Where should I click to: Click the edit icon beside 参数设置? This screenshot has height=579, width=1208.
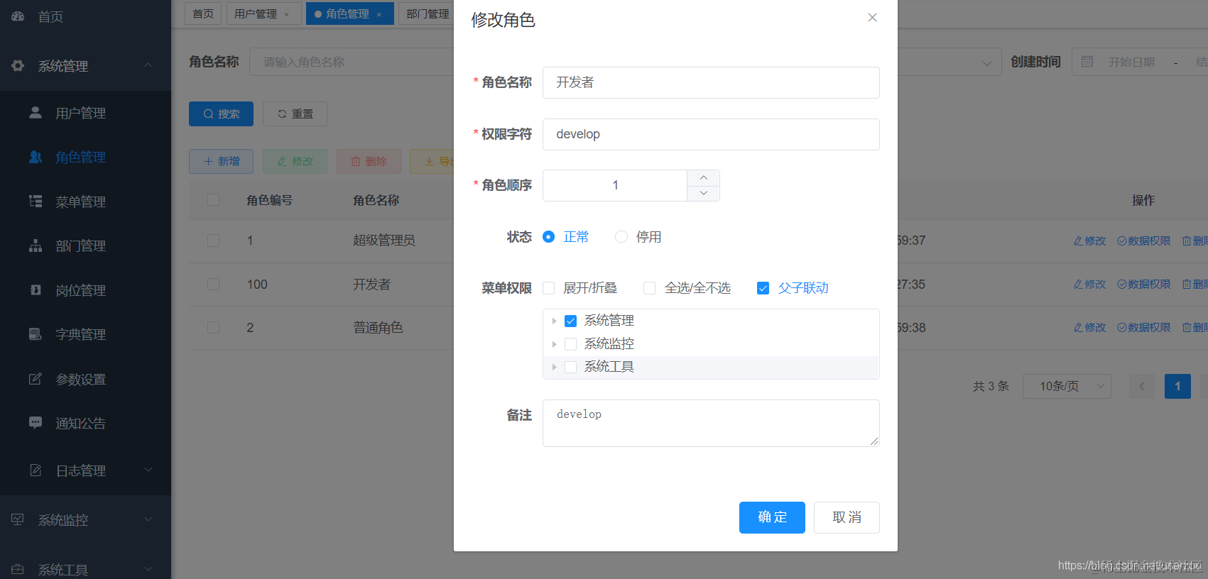(x=36, y=379)
